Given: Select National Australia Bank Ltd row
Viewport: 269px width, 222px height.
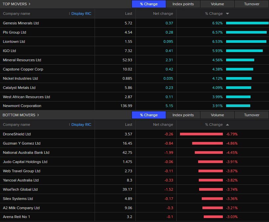Looking at the screenshot, I should pos(26,153).
